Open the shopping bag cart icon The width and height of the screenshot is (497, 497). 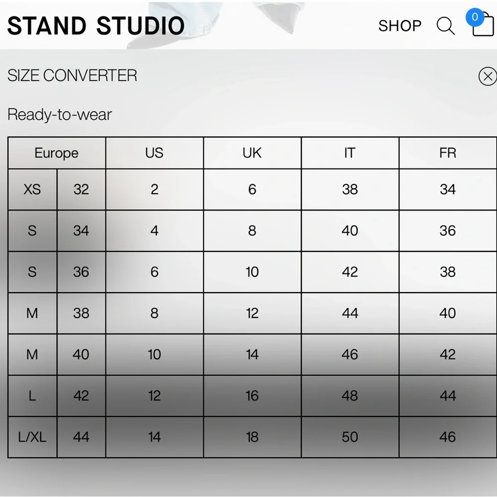click(483, 26)
